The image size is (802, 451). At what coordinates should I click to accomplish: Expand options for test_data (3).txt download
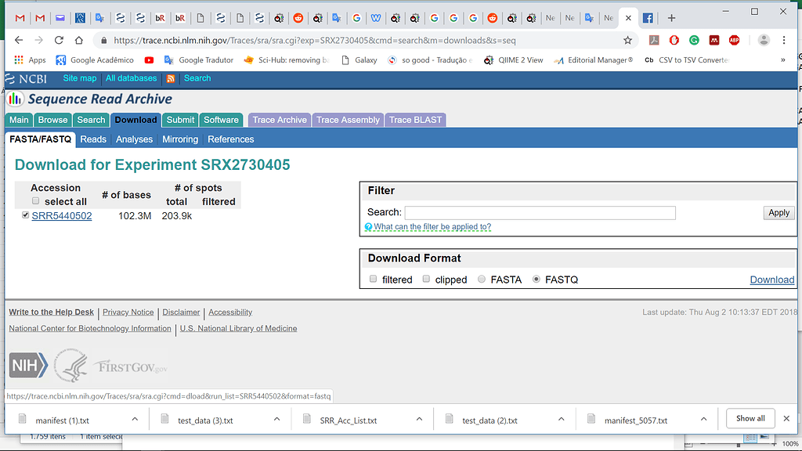click(x=276, y=420)
